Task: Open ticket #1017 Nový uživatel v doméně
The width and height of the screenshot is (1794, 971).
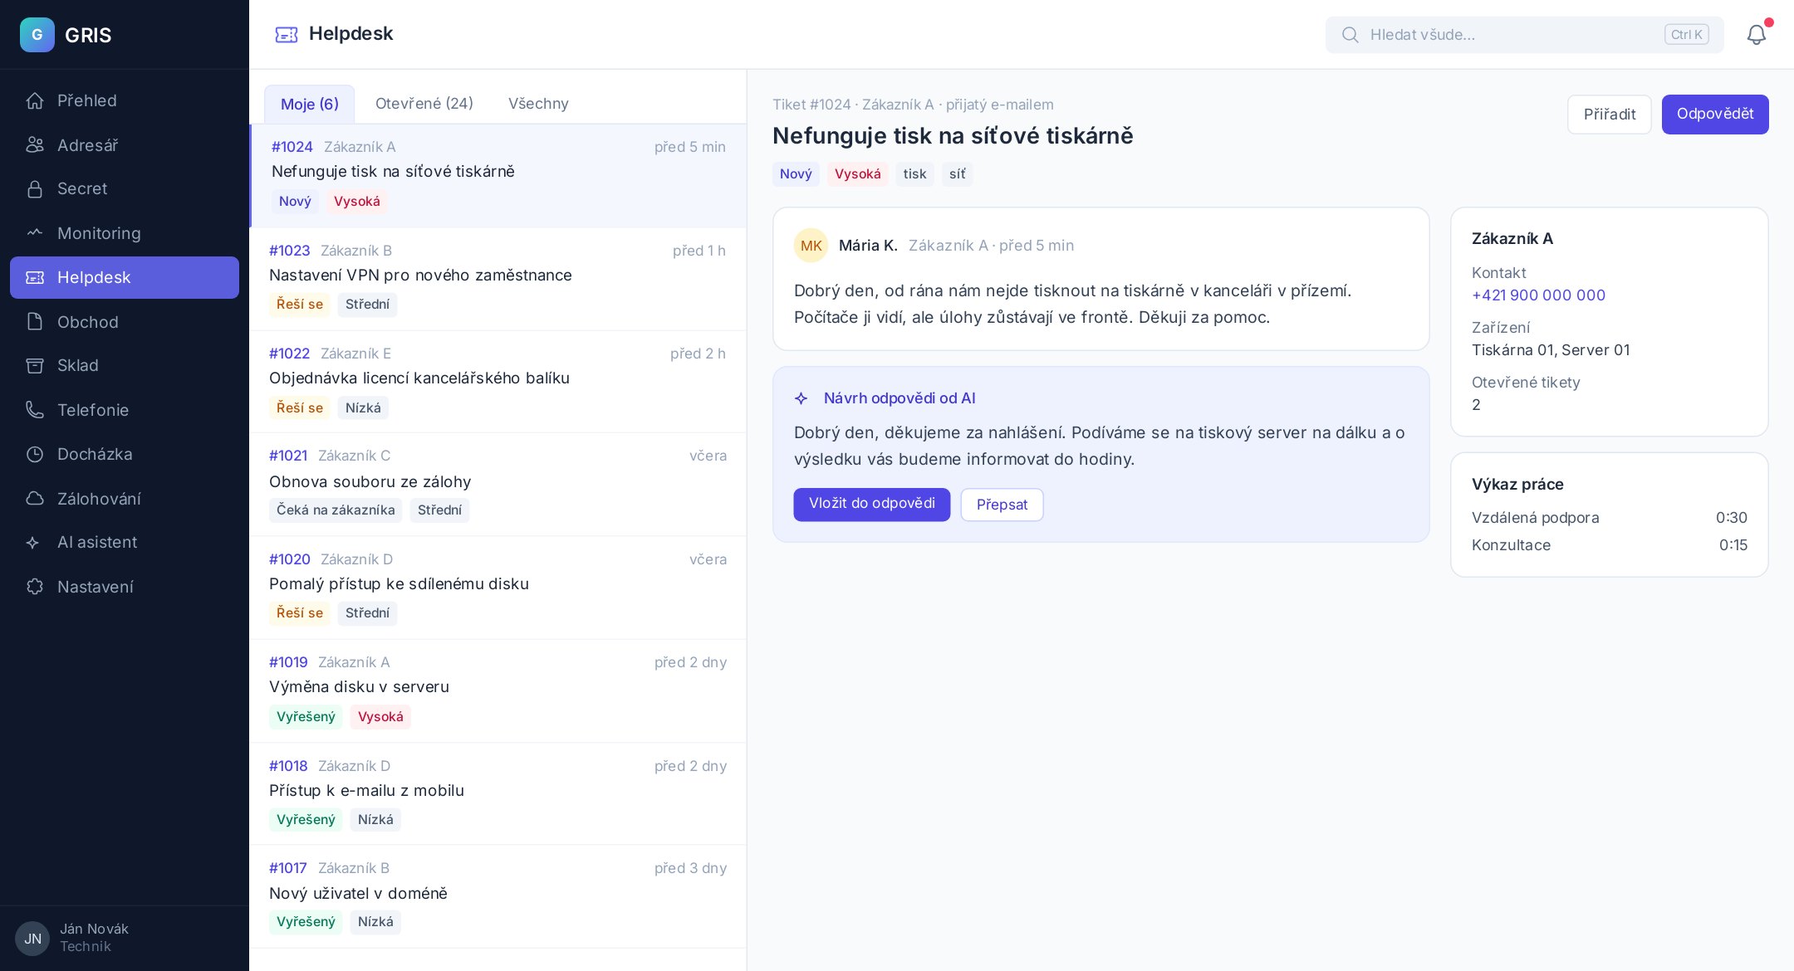Action: [x=498, y=896]
